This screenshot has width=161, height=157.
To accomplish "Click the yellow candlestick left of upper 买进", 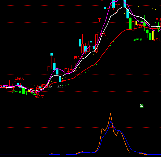I will (136, 23).
